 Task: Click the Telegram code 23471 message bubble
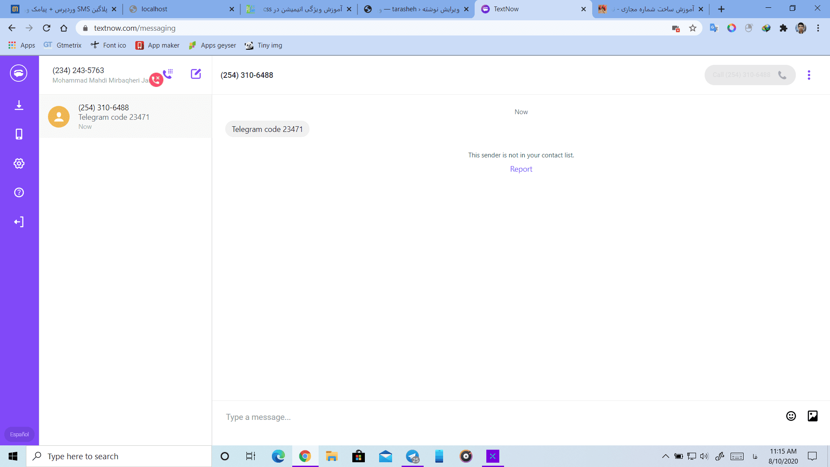click(267, 129)
